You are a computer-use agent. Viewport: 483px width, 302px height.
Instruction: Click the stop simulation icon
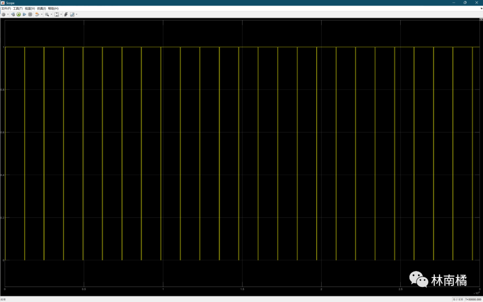(x=30, y=14)
